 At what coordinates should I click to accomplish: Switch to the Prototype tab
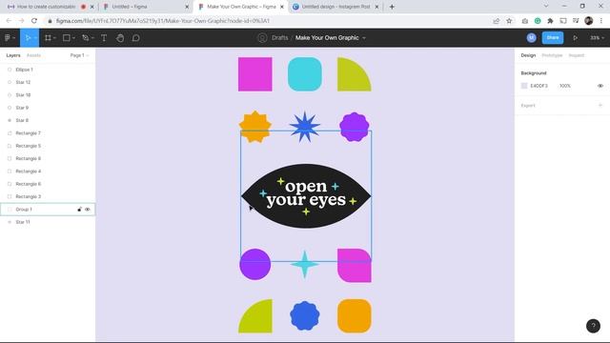(552, 55)
